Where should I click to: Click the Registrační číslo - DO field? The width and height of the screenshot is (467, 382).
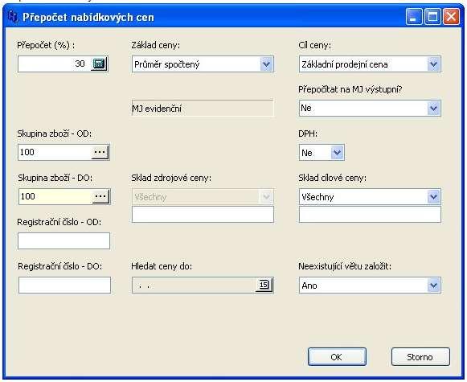[x=64, y=285]
